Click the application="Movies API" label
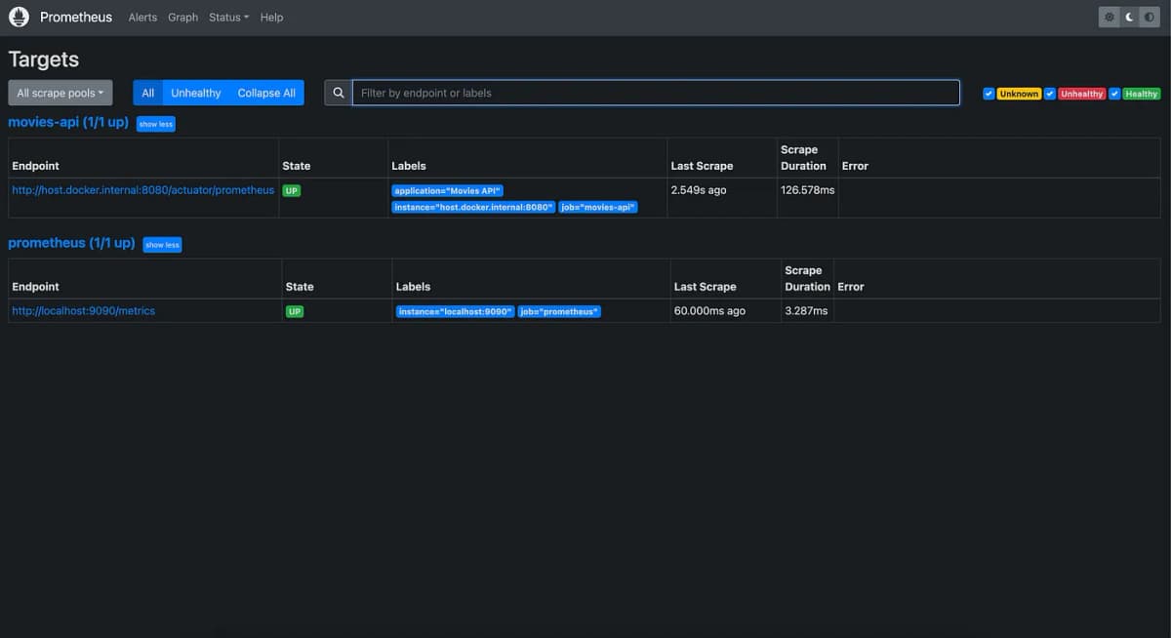 [448, 191]
